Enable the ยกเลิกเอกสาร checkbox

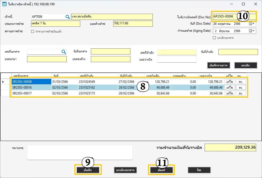pos(214,38)
